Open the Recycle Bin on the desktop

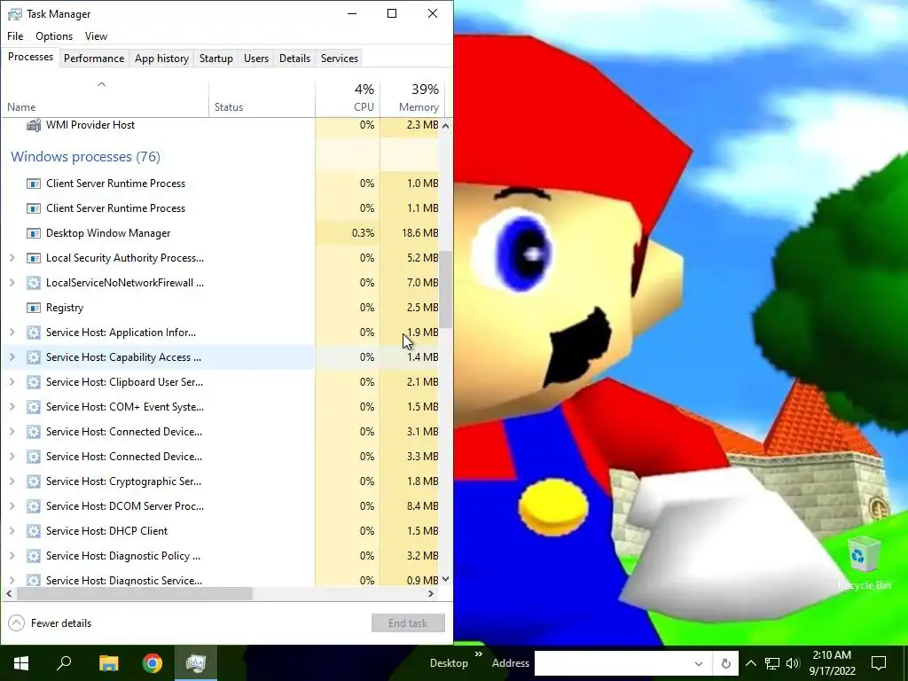(x=864, y=563)
